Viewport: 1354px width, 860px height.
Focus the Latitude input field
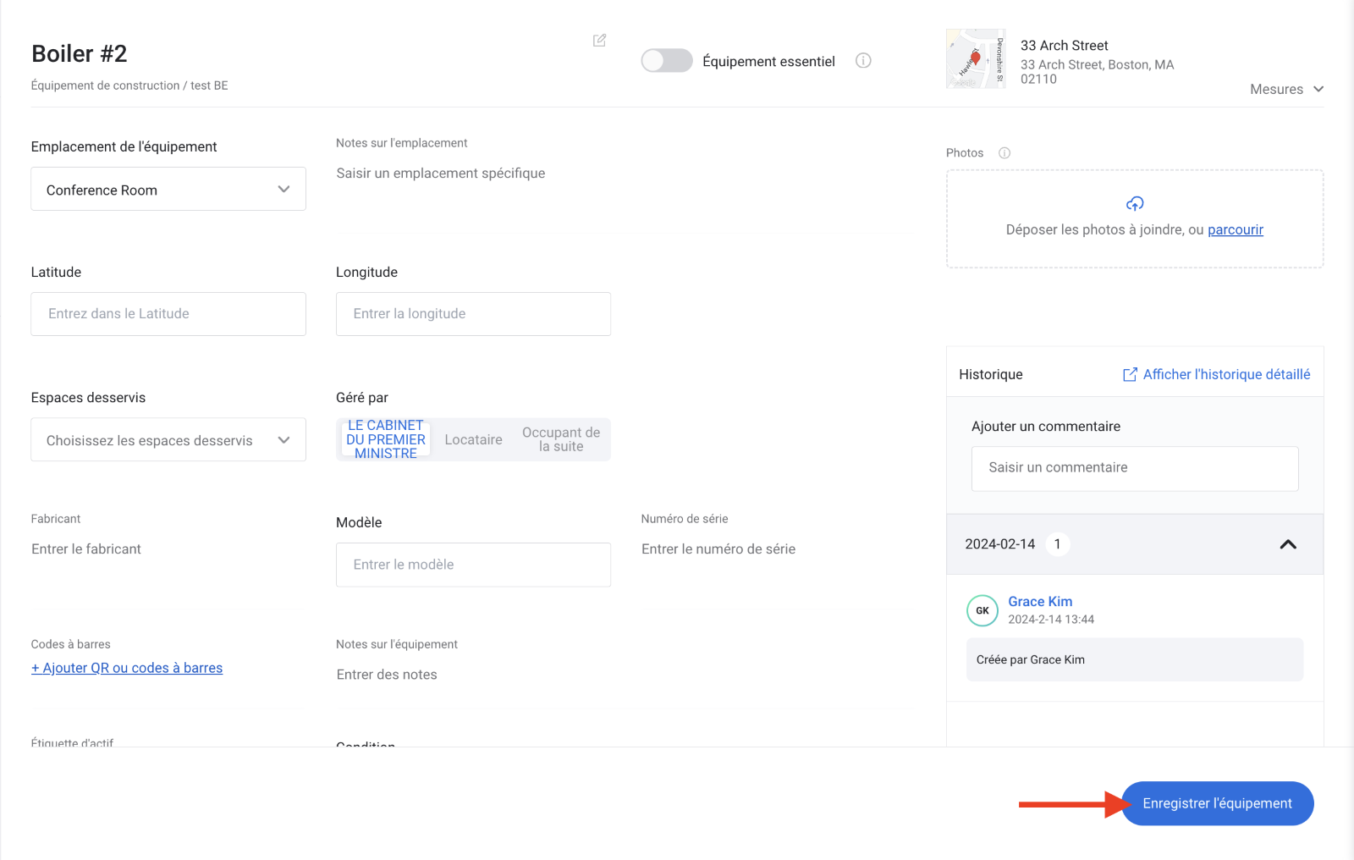tap(168, 314)
